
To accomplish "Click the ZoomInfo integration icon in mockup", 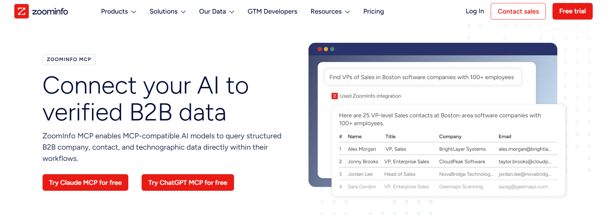I will tap(334, 96).
